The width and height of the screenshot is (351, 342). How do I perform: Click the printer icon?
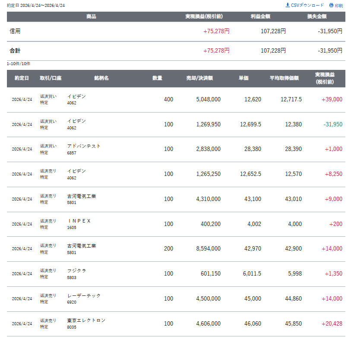(x=331, y=6)
